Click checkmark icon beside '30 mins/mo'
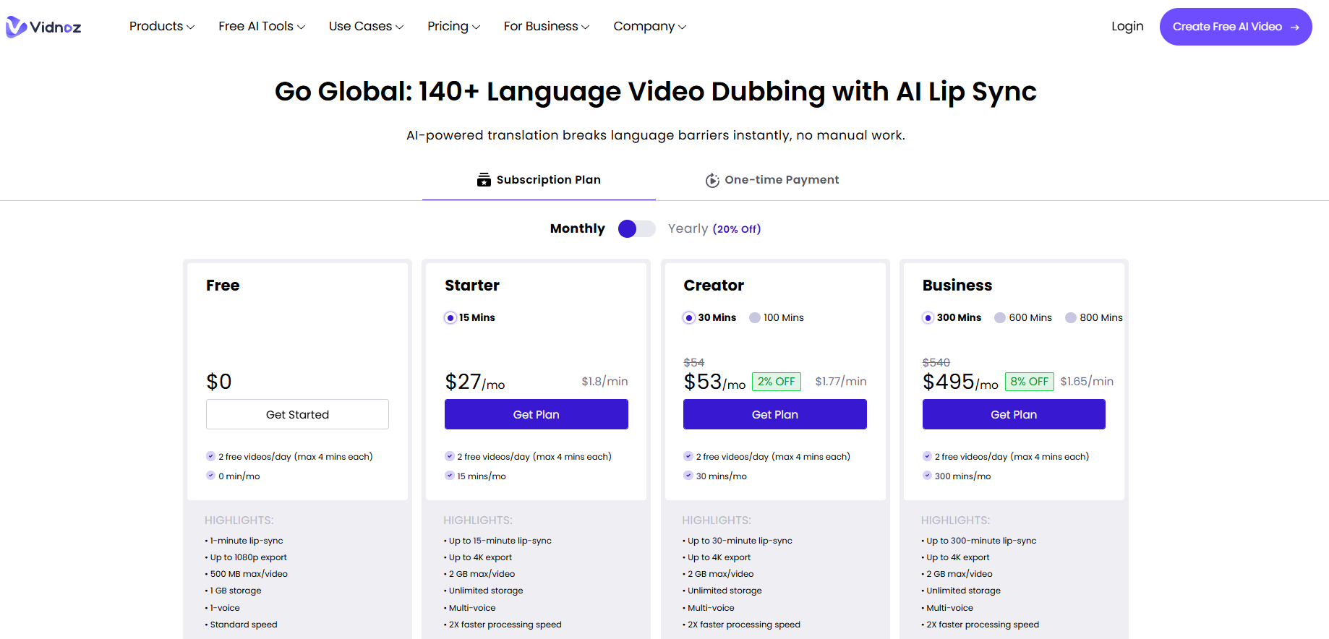This screenshot has height=639, width=1329. coord(688,476)
